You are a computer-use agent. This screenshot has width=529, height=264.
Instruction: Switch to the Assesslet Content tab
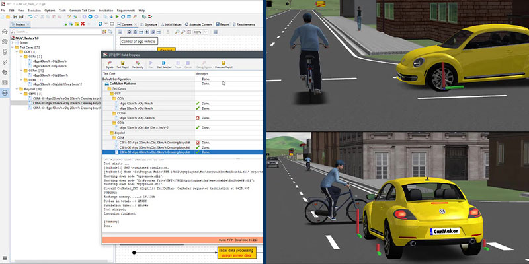pyautogui.click(x=199, y=24)
